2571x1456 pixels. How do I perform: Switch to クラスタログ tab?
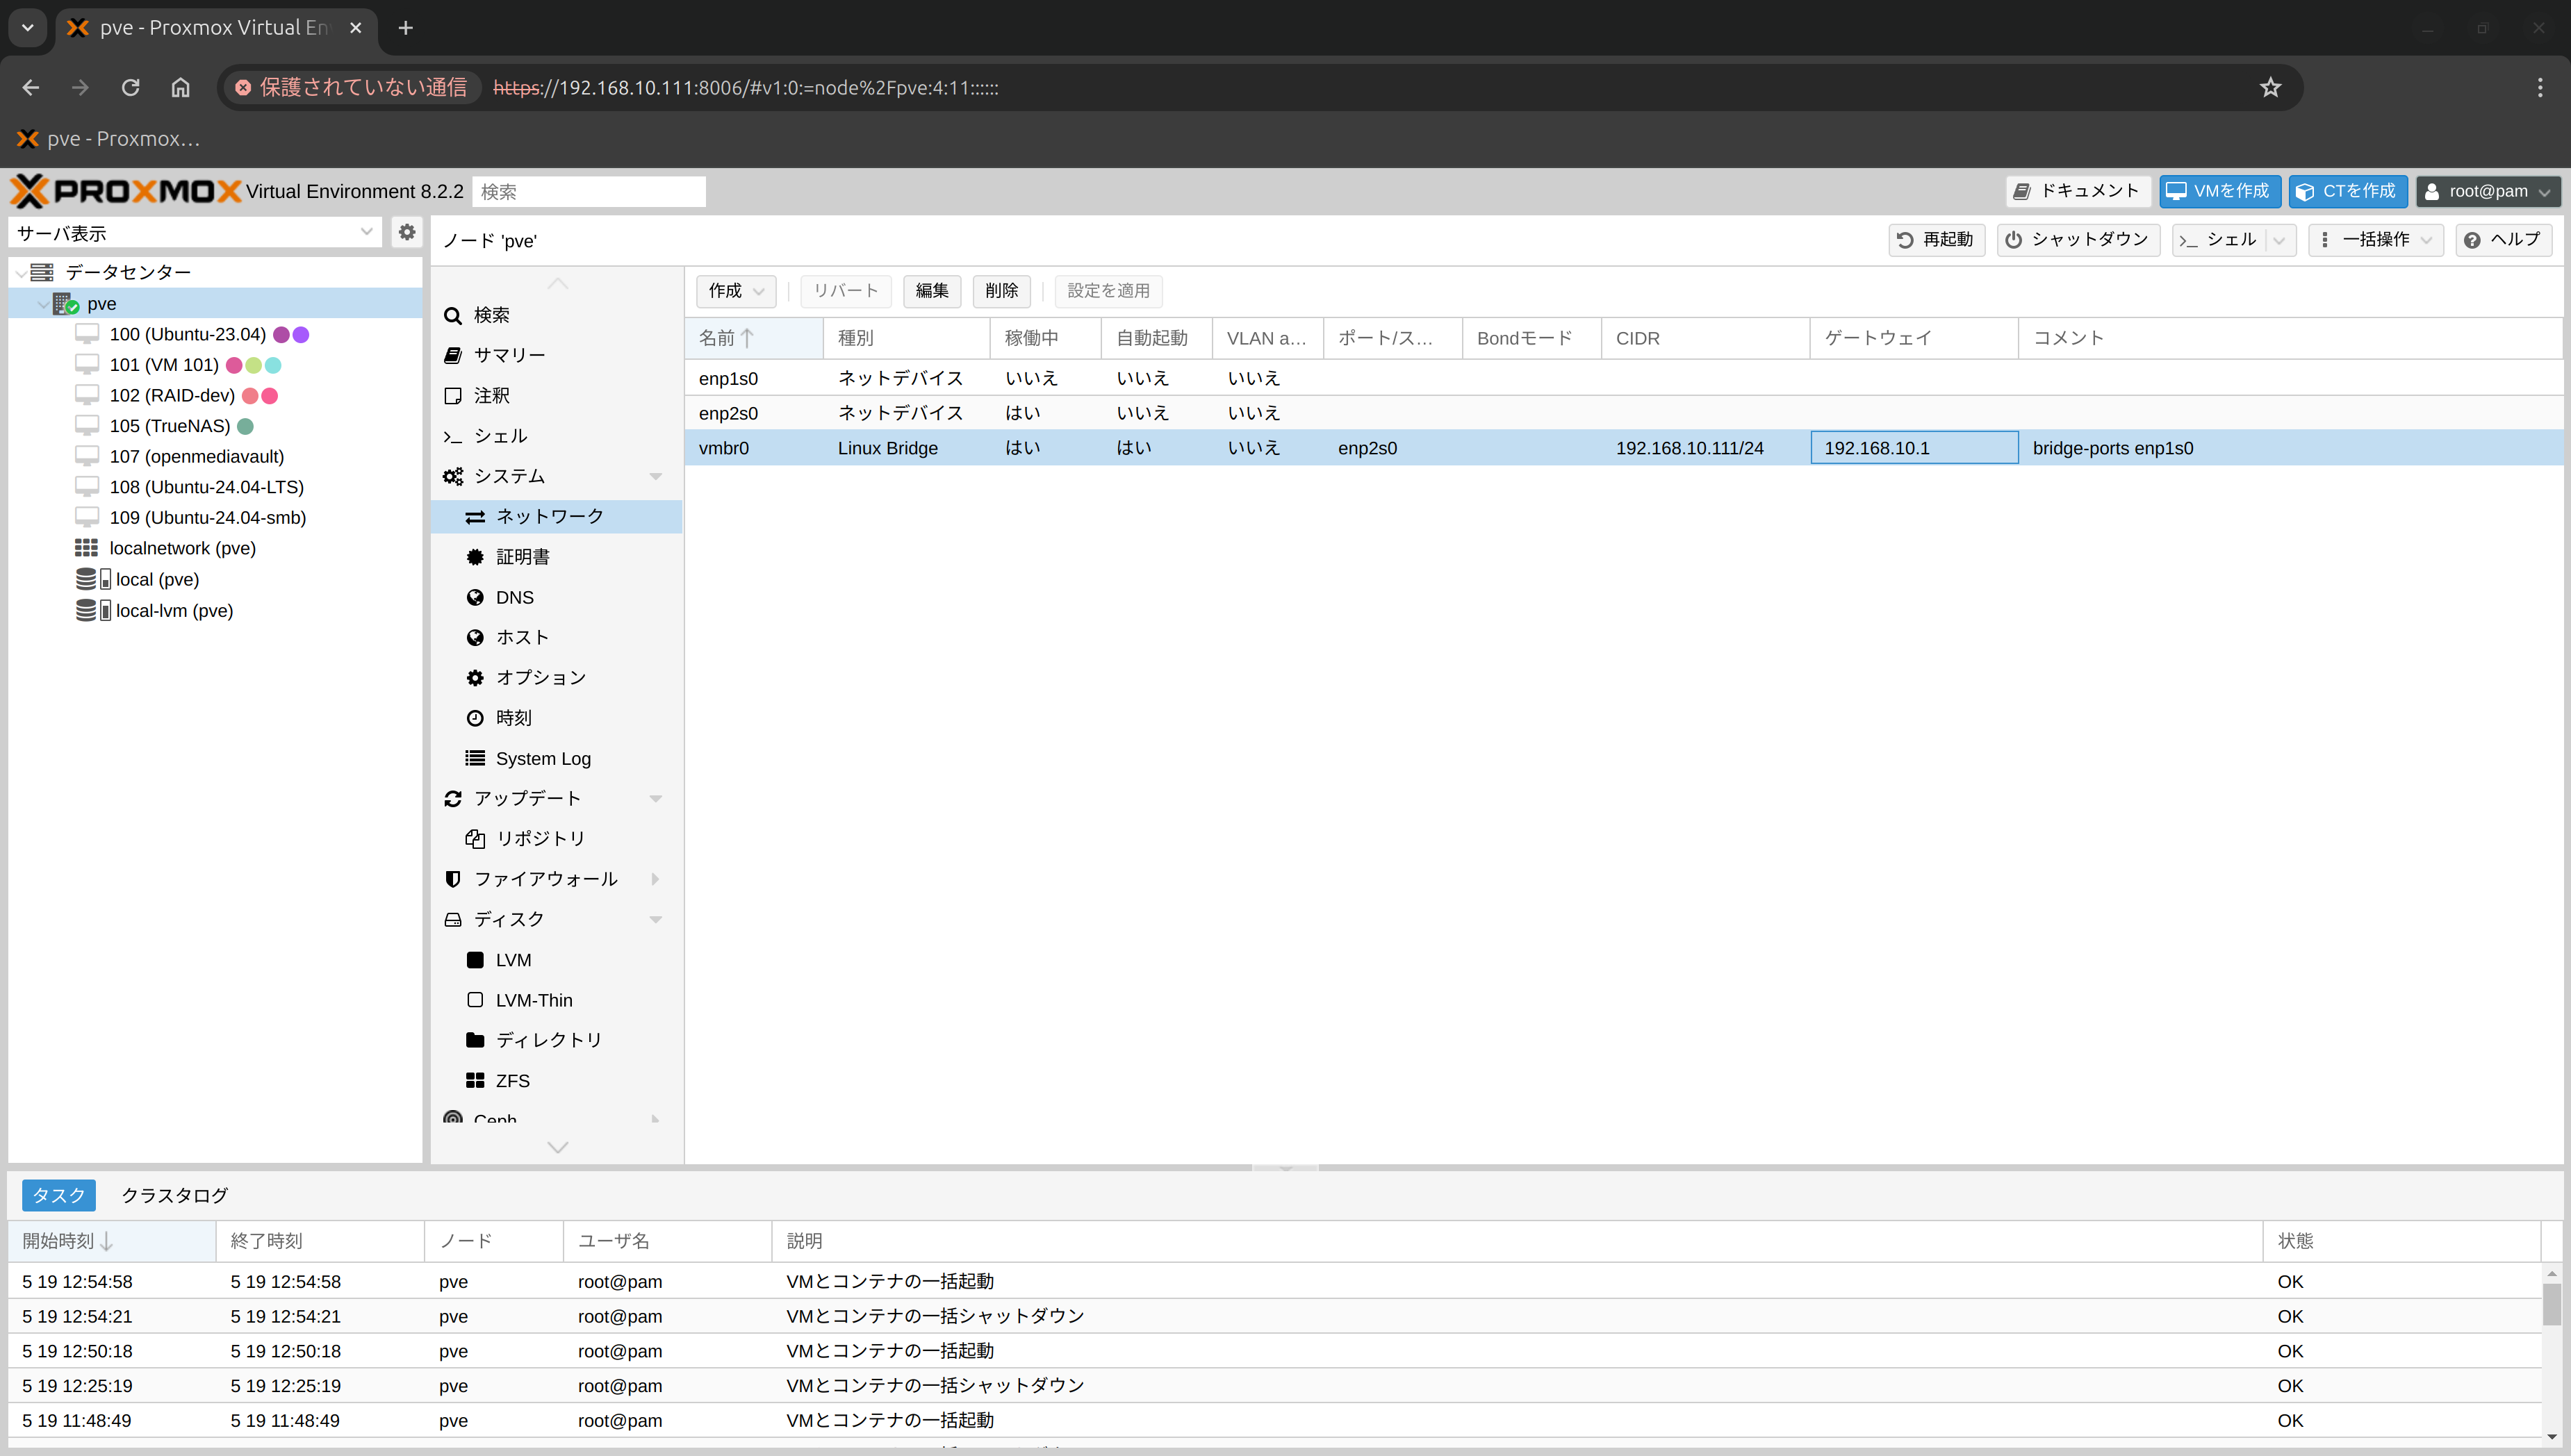point(174,1195)
